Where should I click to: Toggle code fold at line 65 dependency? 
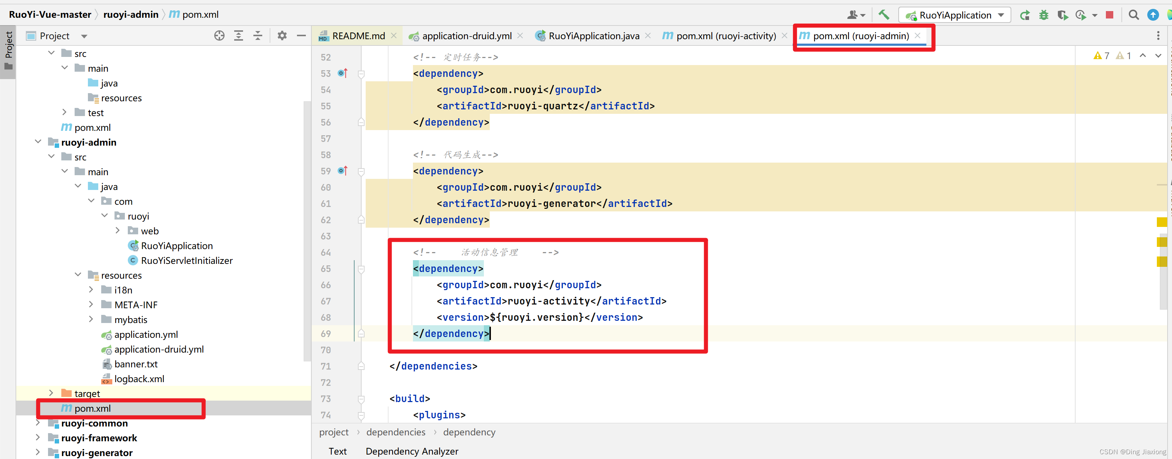[x=361, y=269]
